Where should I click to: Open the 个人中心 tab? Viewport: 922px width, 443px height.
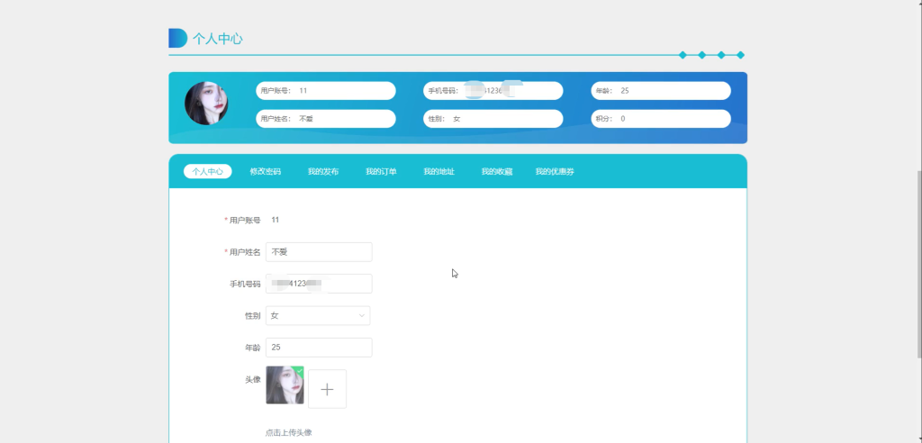point(208,171)
